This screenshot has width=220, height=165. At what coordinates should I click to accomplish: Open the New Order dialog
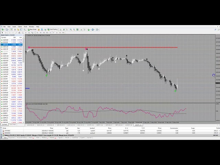pos(33,30)
